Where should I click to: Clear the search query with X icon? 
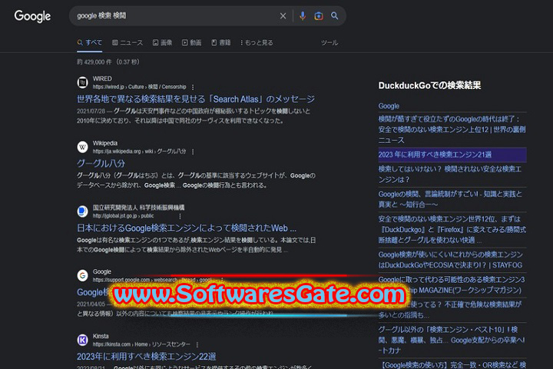[x=283, y=16]
